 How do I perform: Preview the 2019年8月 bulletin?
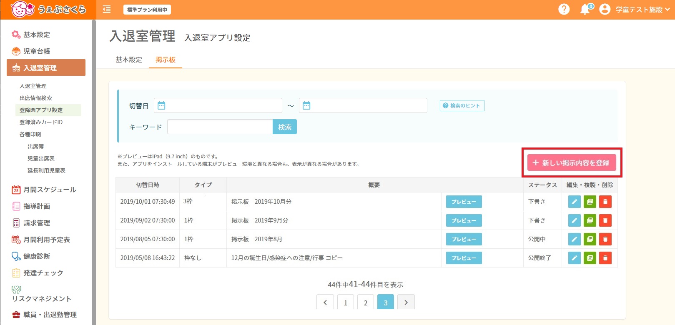464,239
